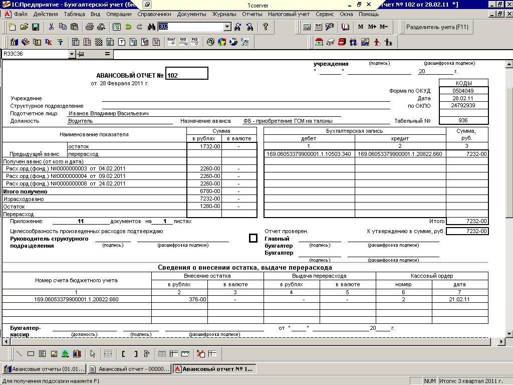Open the cell address R33C36 dropdown
Screen dimensions: 513x385
coord(72,54)
